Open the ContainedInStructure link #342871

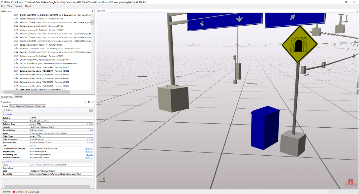point(89,148)
